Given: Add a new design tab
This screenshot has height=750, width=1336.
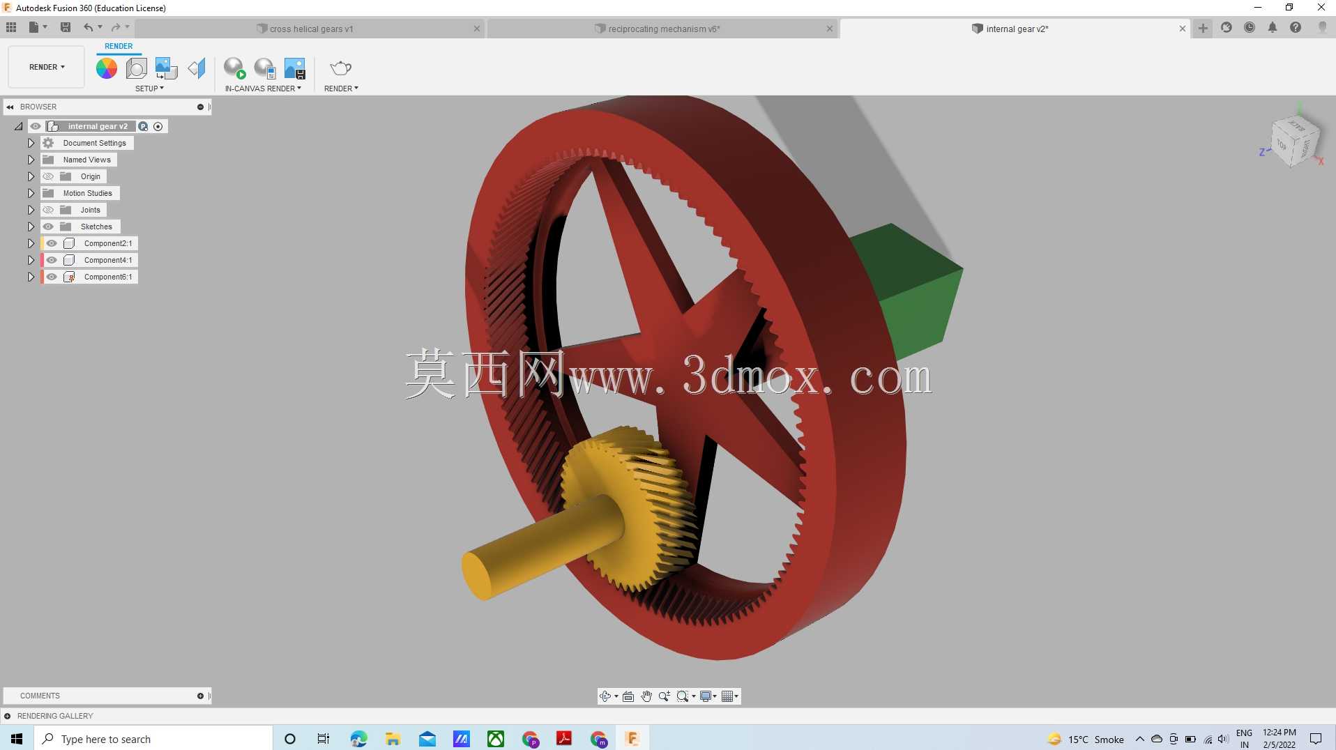Looking at the screenshot, I should 1203,28.
